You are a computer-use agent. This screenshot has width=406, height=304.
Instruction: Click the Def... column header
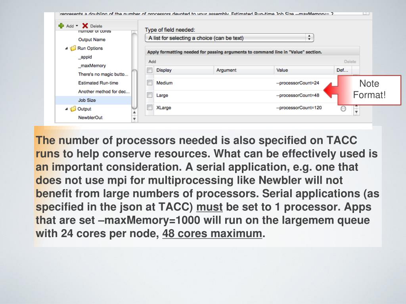point(343,70)
